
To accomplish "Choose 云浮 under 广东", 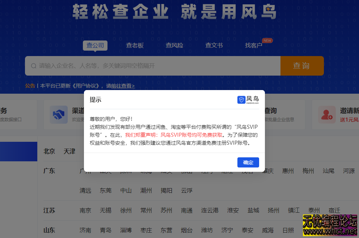I will [x=187, y=191].
